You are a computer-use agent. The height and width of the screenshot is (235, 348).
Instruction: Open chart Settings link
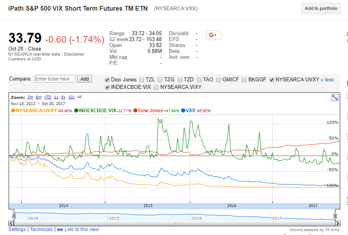point(17,229)
